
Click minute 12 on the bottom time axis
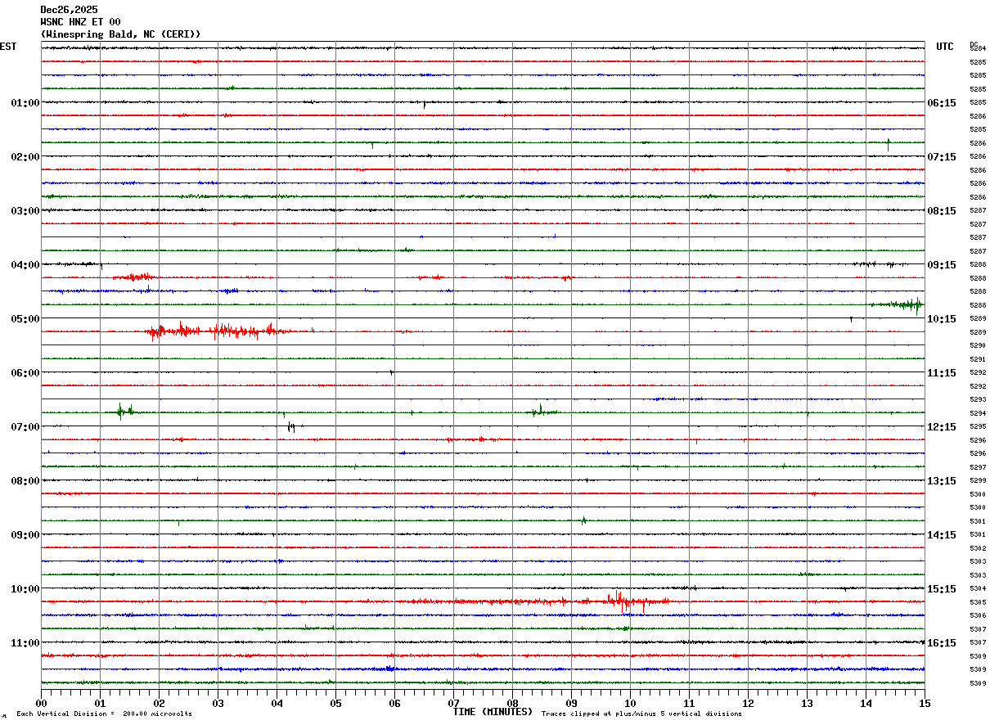(x=748, y=703)
